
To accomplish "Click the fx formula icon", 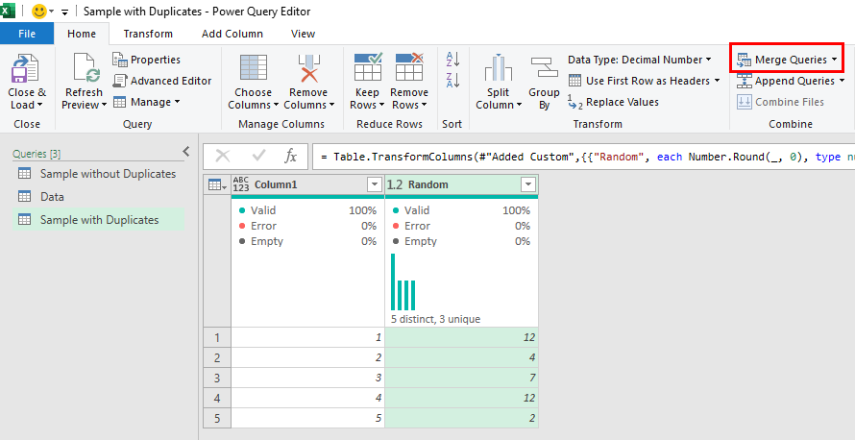I will tap(291, 157).
